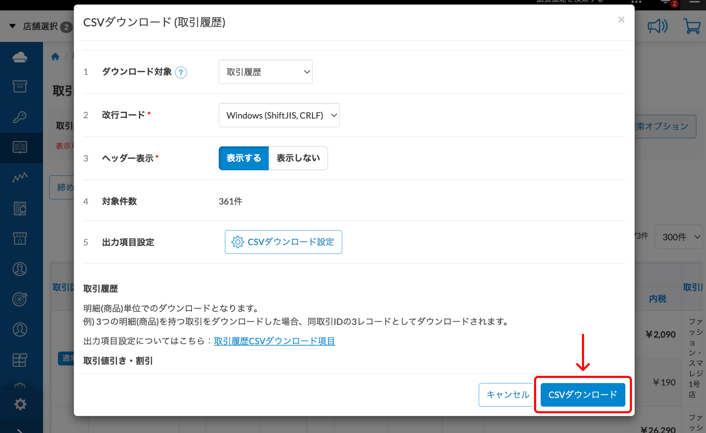Screen dimensions: 706x433
Task: Open the announcements megaphone icon
Action: 657,26
